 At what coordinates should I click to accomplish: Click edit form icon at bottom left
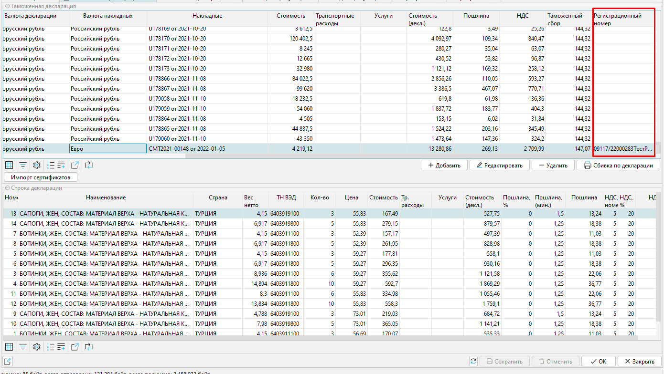coord(8,361)
